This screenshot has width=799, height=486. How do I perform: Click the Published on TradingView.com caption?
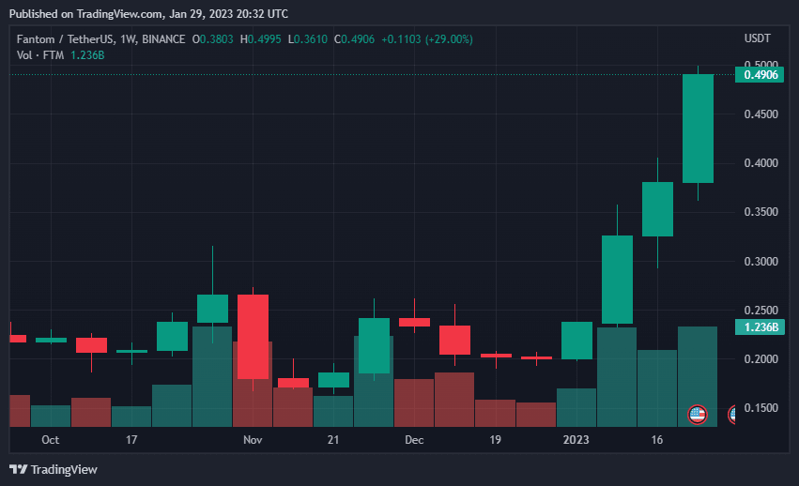[148, 14]
